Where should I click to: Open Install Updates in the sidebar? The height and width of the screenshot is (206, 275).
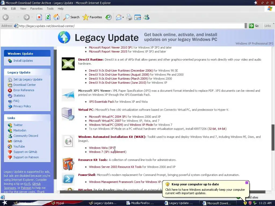(23, 61)
